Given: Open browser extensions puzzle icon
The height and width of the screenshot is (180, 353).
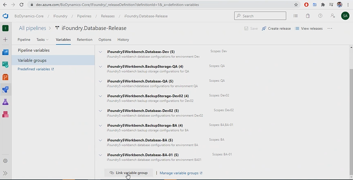Looking at the screenshot, I should click(323, 5).
